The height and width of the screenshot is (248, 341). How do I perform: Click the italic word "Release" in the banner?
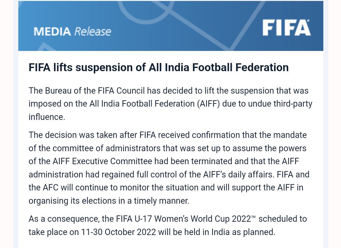[x=93, y=32]
